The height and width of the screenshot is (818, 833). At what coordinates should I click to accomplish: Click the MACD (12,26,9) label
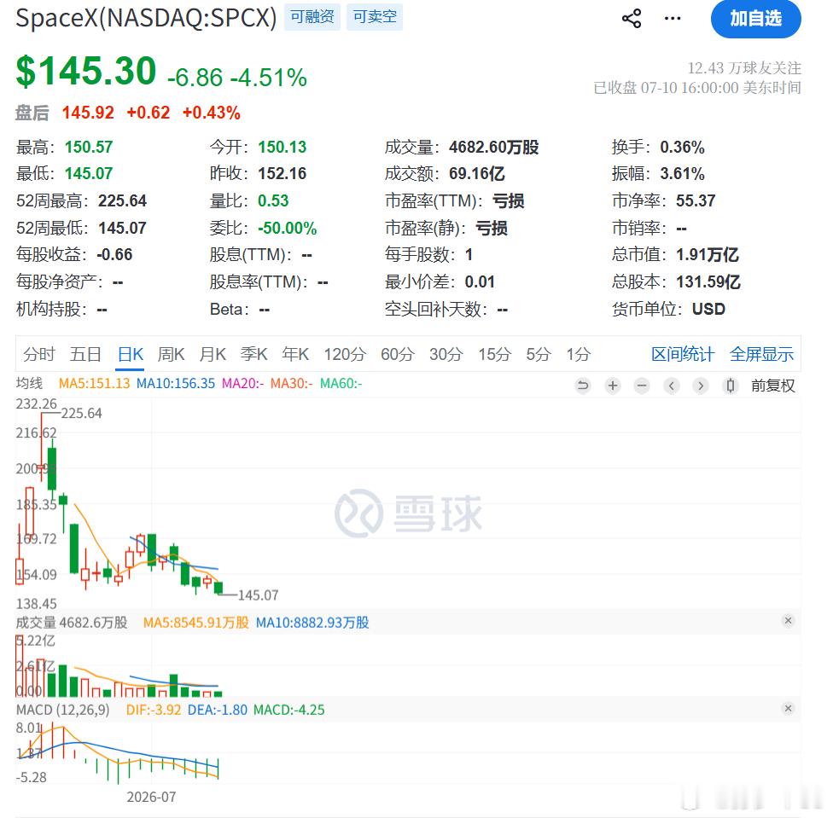[x=62, y=710]
